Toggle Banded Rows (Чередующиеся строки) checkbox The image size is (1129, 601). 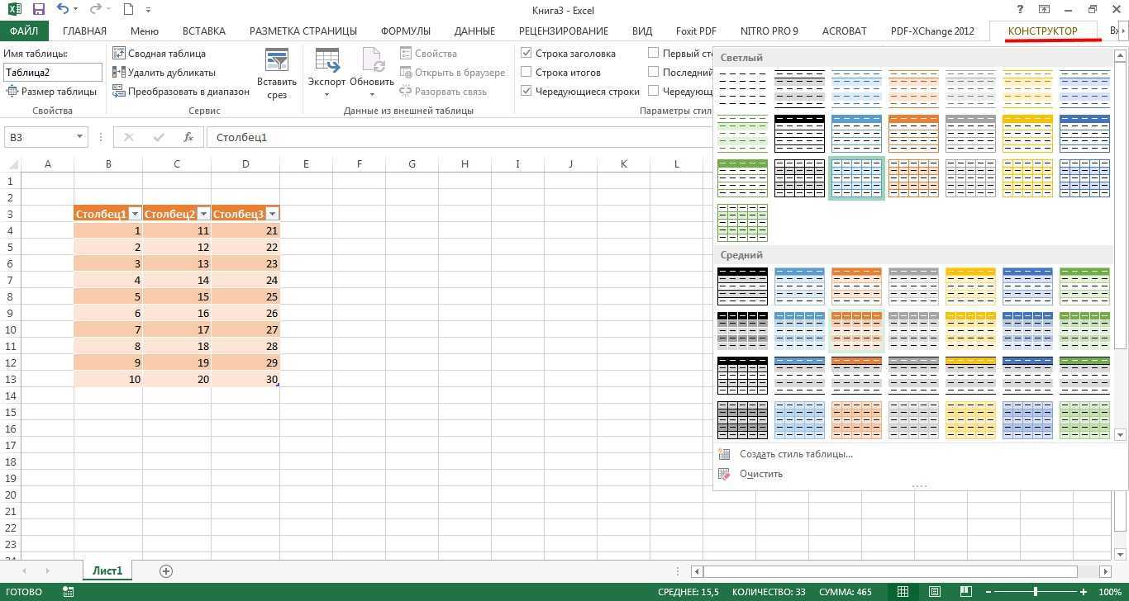526,92
